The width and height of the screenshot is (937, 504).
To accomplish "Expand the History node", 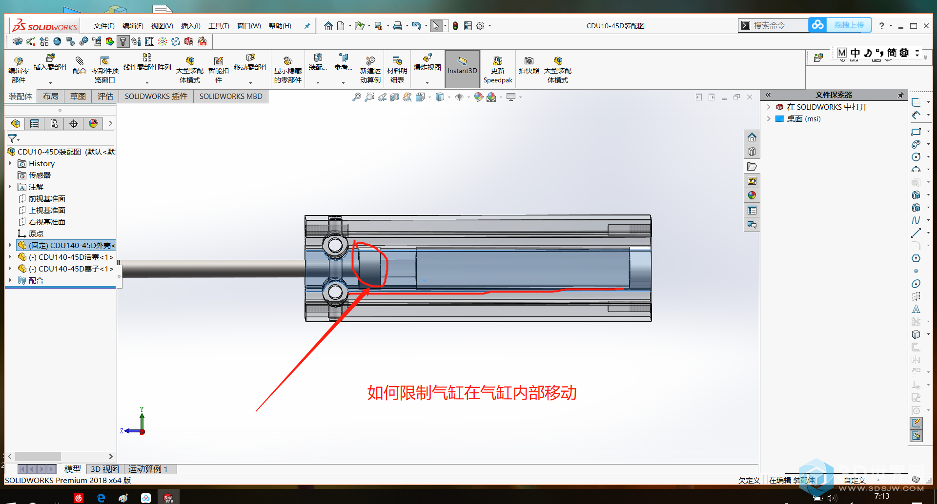I will tap(10, 164).
